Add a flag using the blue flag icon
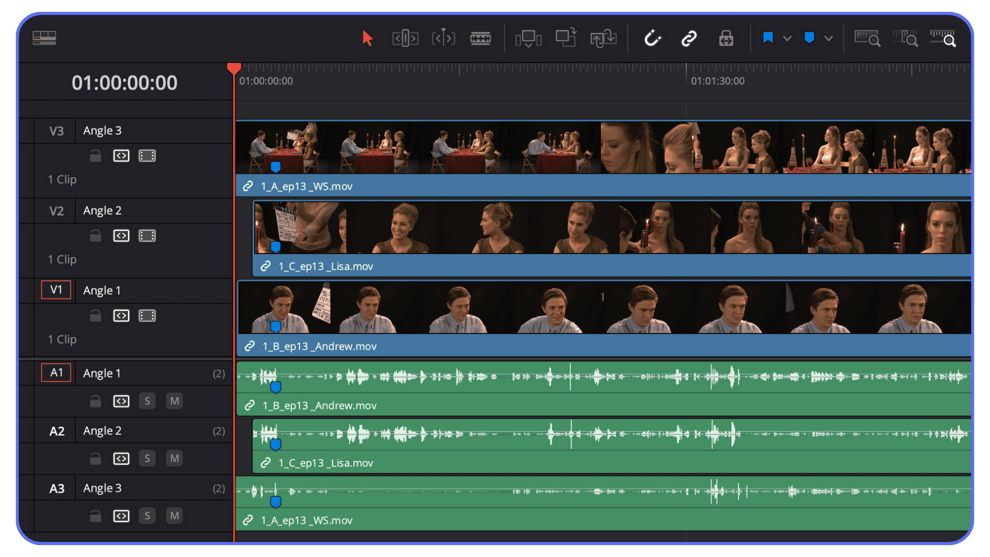990x557 pixels. 768,38
